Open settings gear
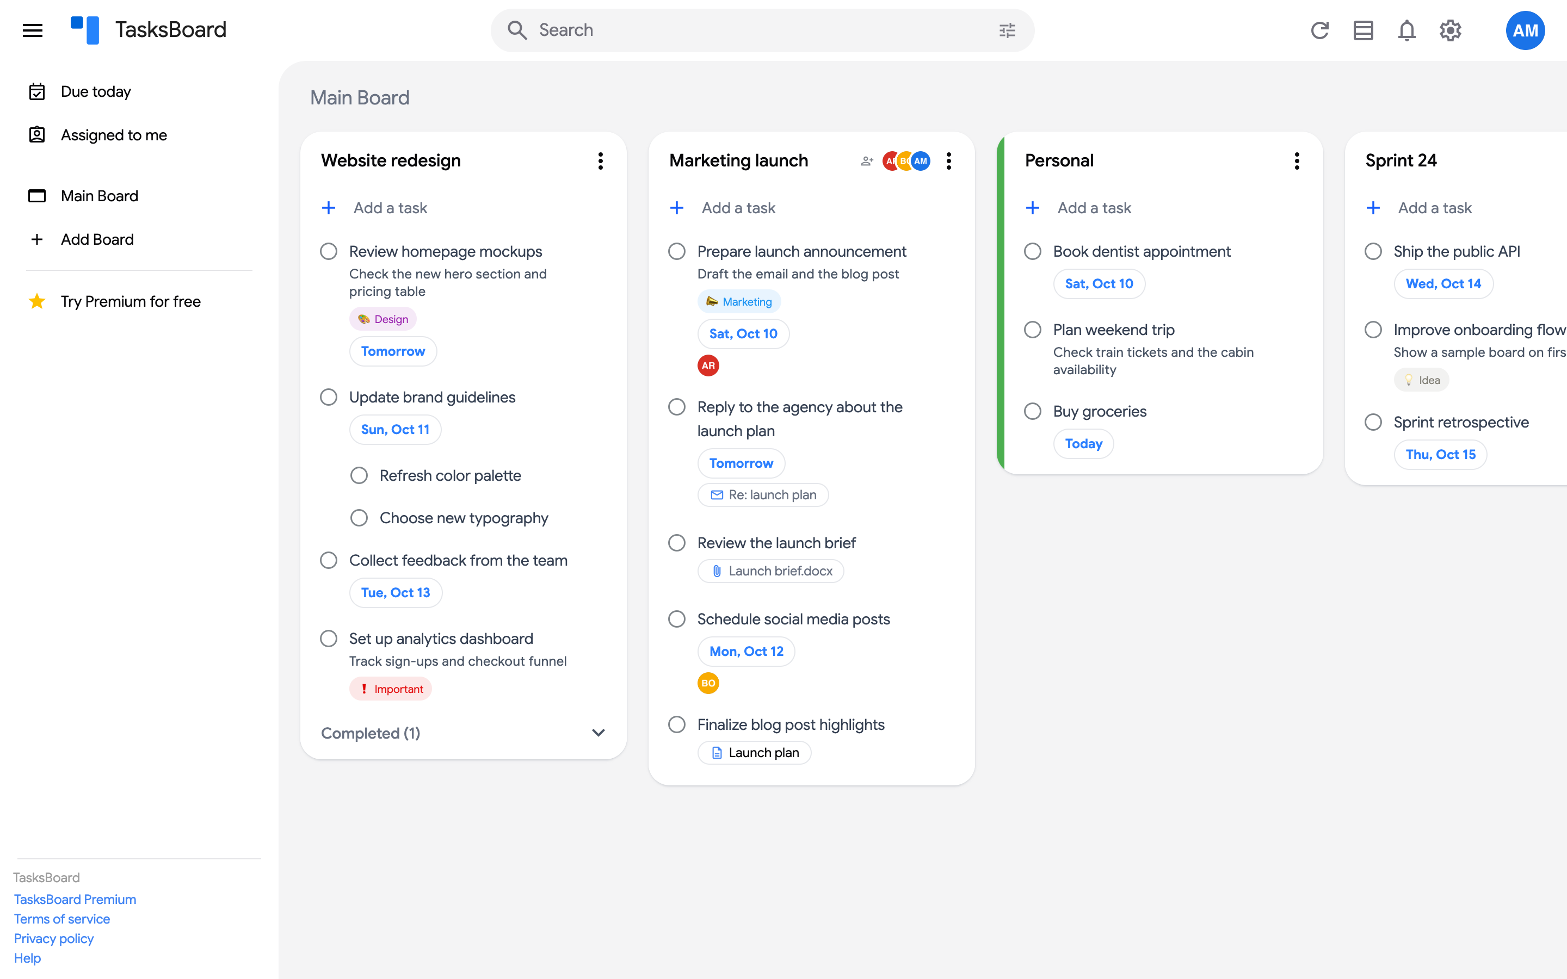Image resolution: width=1567 pixels, height=979 pixels. [x=1451, y=30]
